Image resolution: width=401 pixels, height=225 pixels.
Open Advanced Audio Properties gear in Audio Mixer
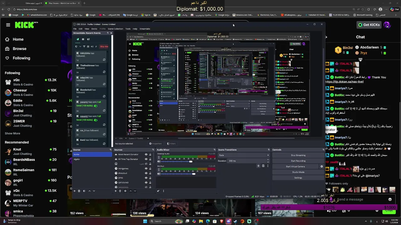158,191
